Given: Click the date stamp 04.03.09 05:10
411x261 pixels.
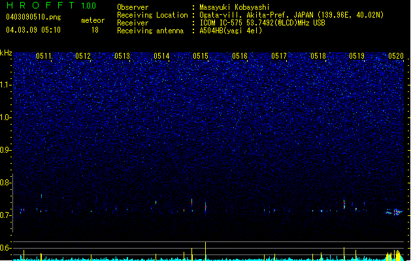Looking at the screenshot, I should [33, 30].
